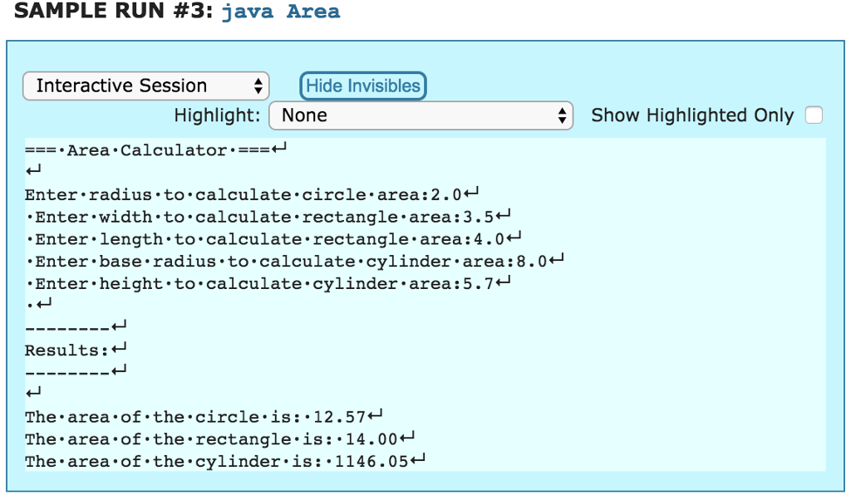This screenshot has height=495, width=851.
Task: Open the Highlight dropdown currently set to None
Action: click(x=420, y=115)
